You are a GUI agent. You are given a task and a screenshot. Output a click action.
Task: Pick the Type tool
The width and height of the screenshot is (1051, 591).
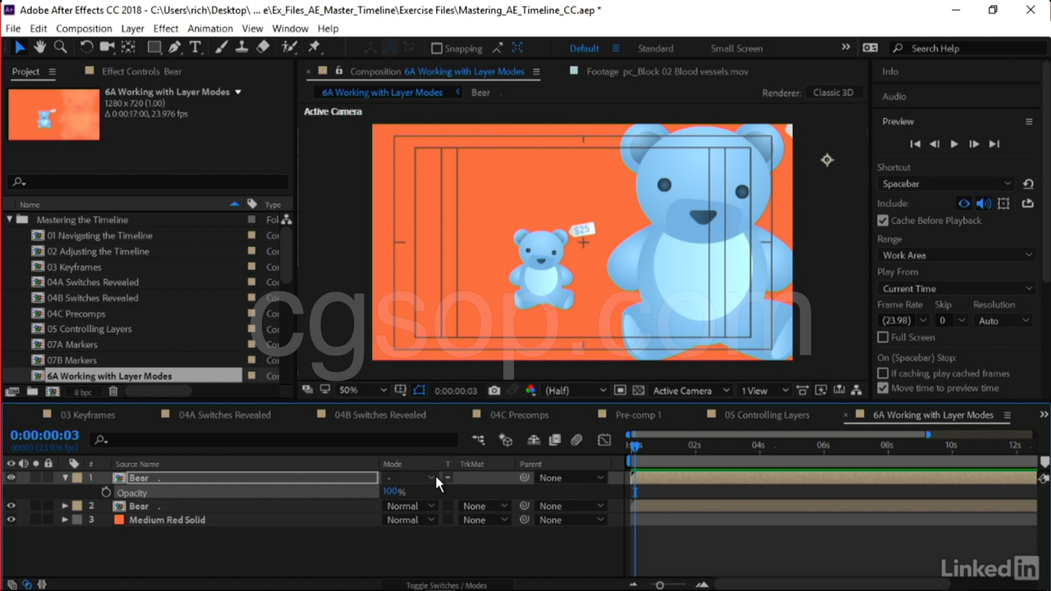tap(195, 48)
